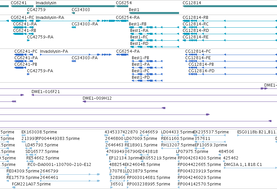Select protein CG12814-PD
The image size is (277, 189).
tap(233, 74)
